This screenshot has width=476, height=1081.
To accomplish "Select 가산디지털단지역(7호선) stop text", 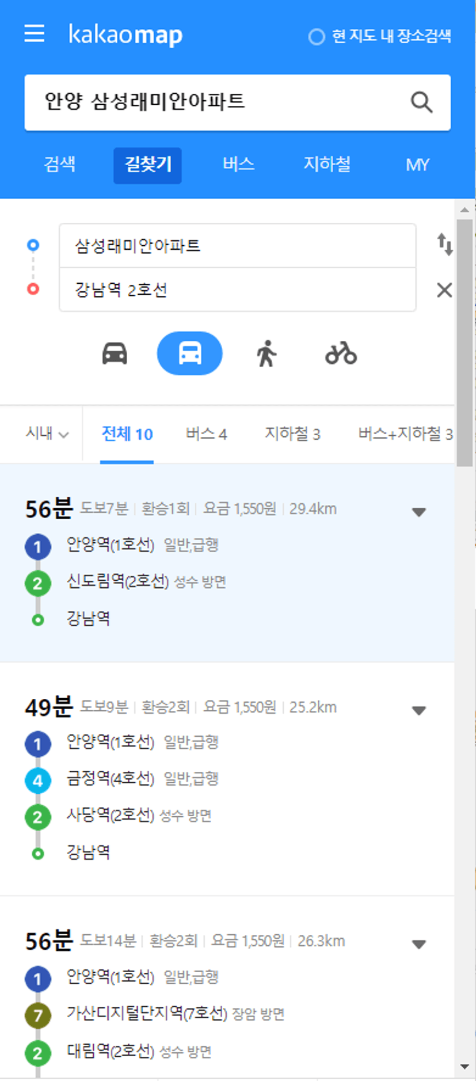I will click(x=147, y=1013).
